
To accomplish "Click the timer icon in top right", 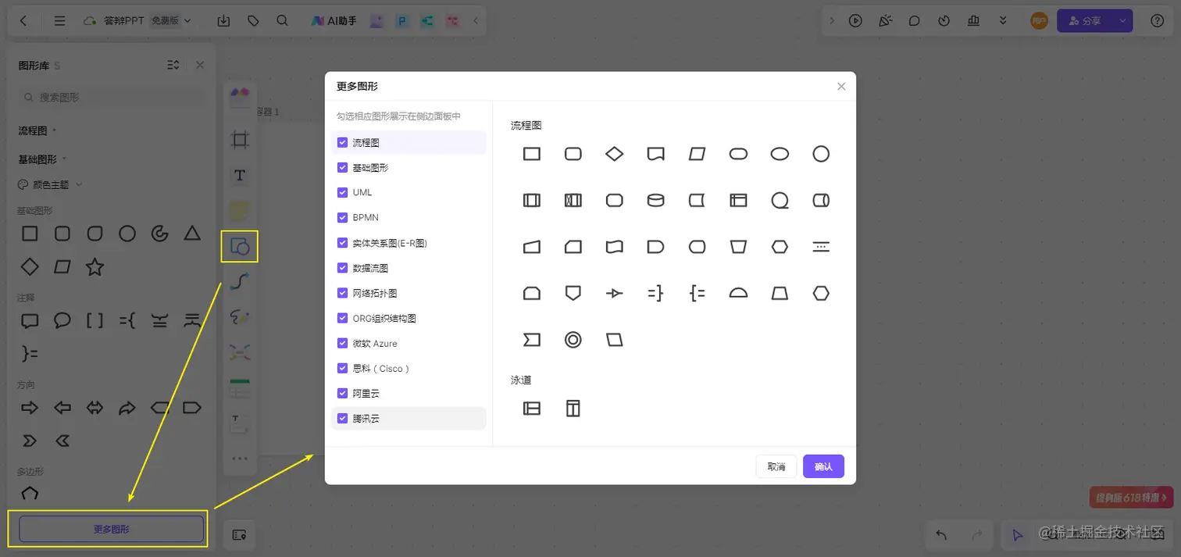I will [944, 21].
